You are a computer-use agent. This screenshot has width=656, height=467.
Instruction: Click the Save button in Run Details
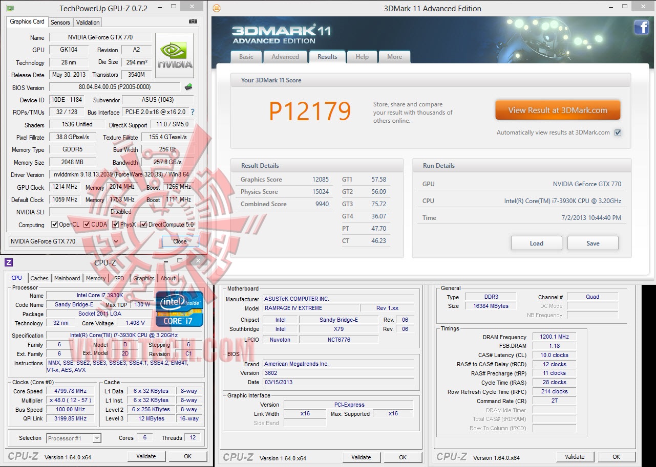coord(593,243)
